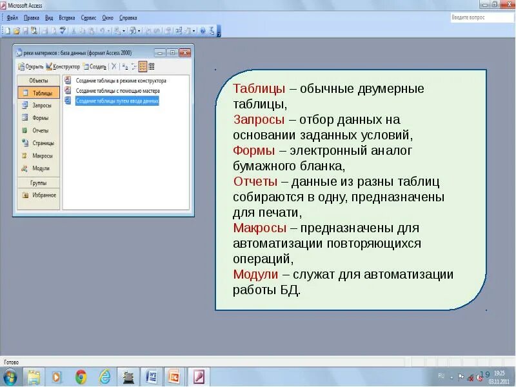Screen dimensions: 516x387
Task: Switch to Large Icons view
Action: [x=125, y=66]
